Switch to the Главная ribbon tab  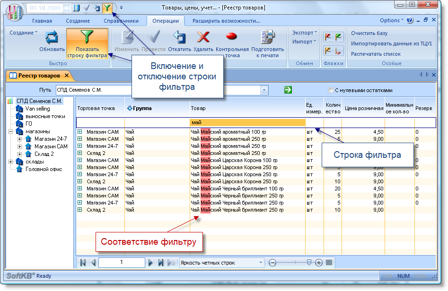point(42,21)
